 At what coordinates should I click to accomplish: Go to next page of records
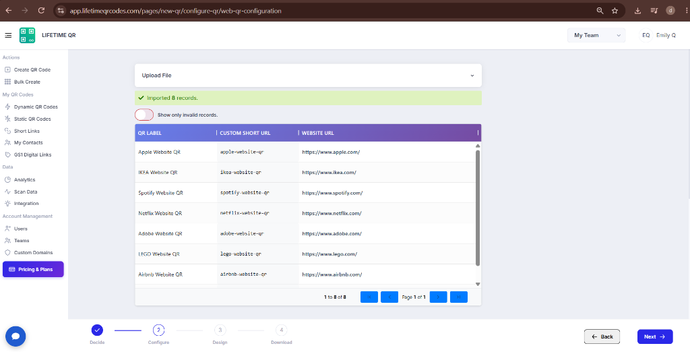pyautogui.click(x=438, y=297)
